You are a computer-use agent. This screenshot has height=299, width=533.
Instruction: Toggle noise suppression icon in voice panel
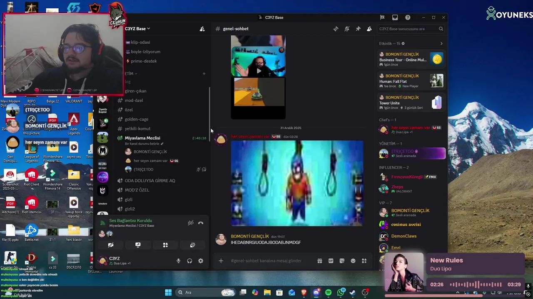191,223
